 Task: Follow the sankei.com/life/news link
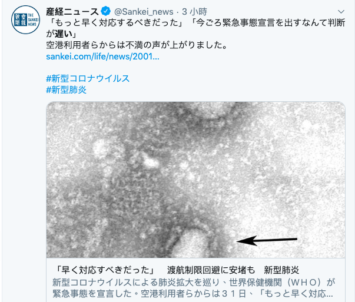[x=102, y=57]
